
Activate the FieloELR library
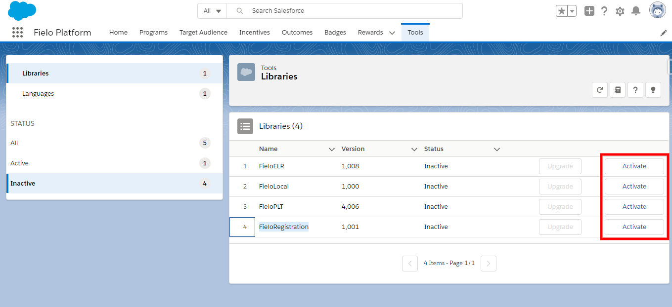point(634,166)
